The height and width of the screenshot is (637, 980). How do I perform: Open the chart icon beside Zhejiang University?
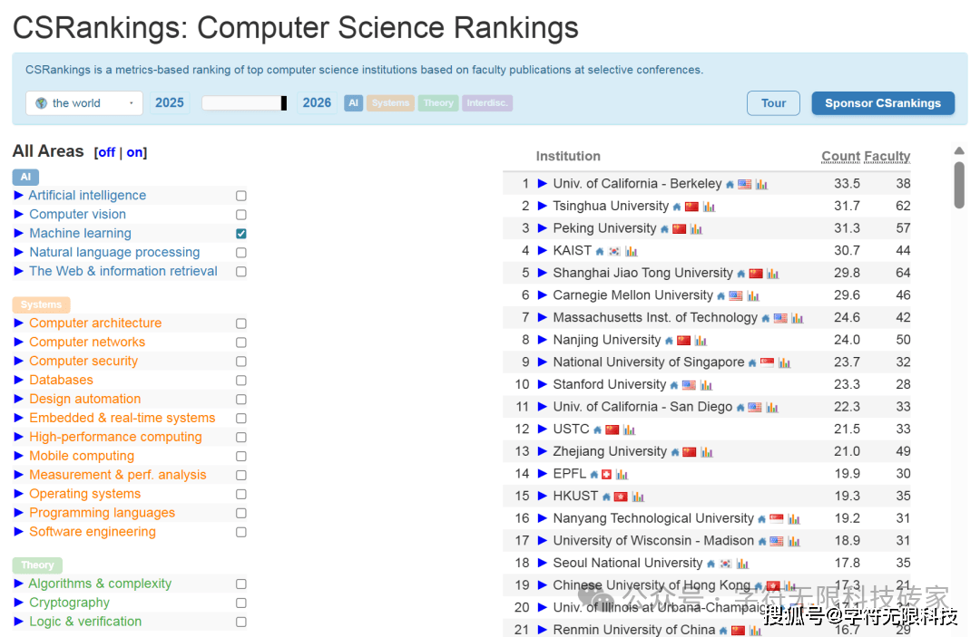(x=707, y=452)
